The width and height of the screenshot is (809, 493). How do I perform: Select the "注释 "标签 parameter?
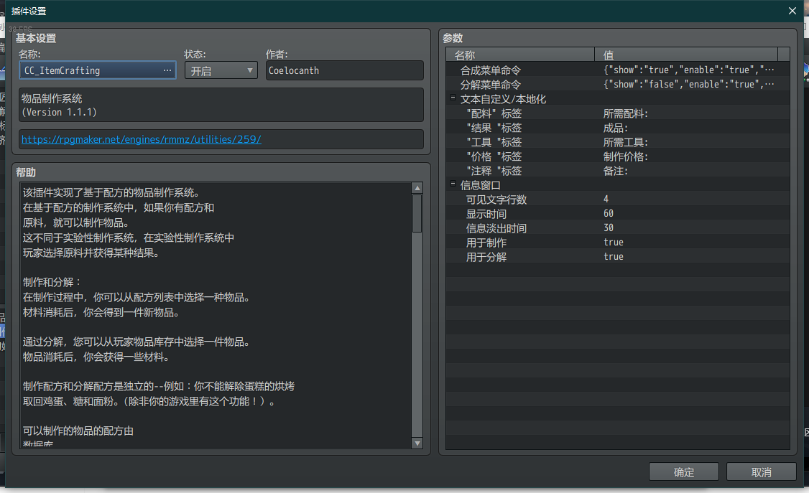[618, 171]
